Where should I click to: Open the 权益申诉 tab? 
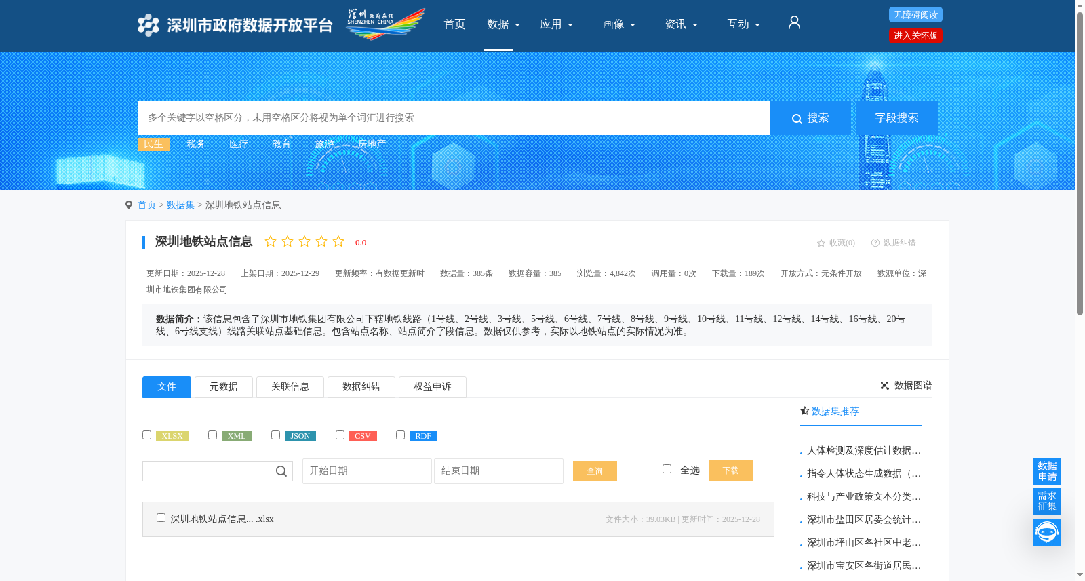pos(433,387)
